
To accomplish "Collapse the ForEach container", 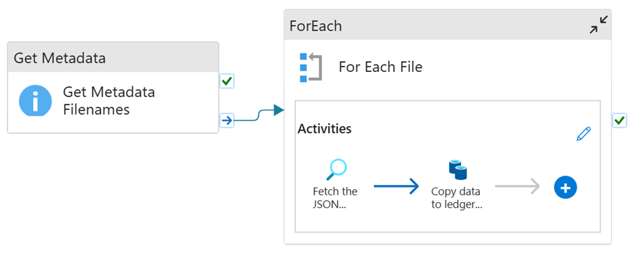I will [598, 25].
